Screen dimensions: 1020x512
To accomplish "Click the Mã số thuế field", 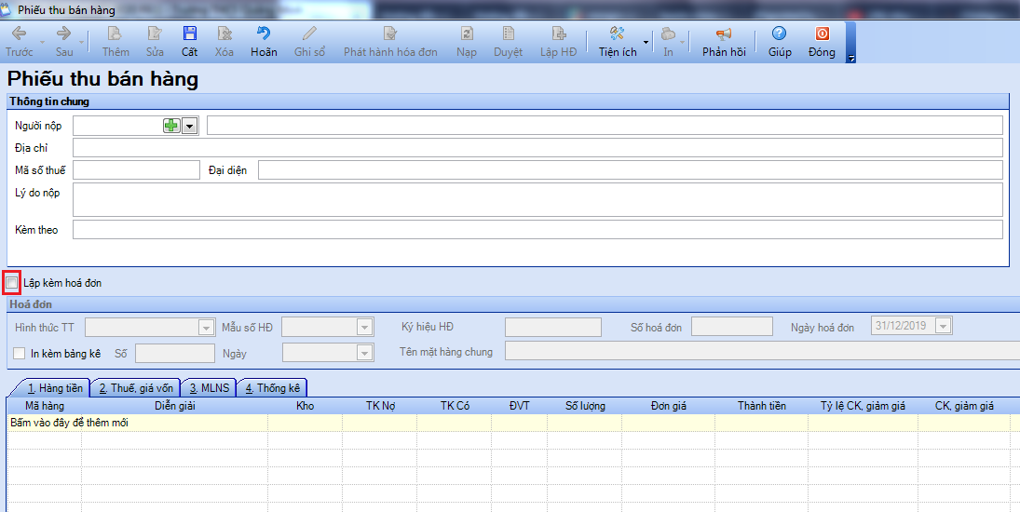I will point(136,170).
